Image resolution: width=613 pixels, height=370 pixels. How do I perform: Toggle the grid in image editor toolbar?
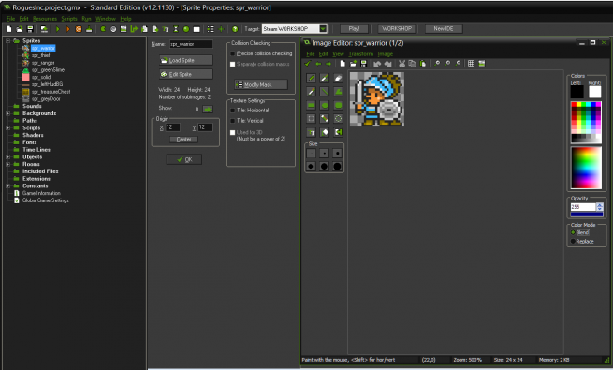[x=471, y=64]
